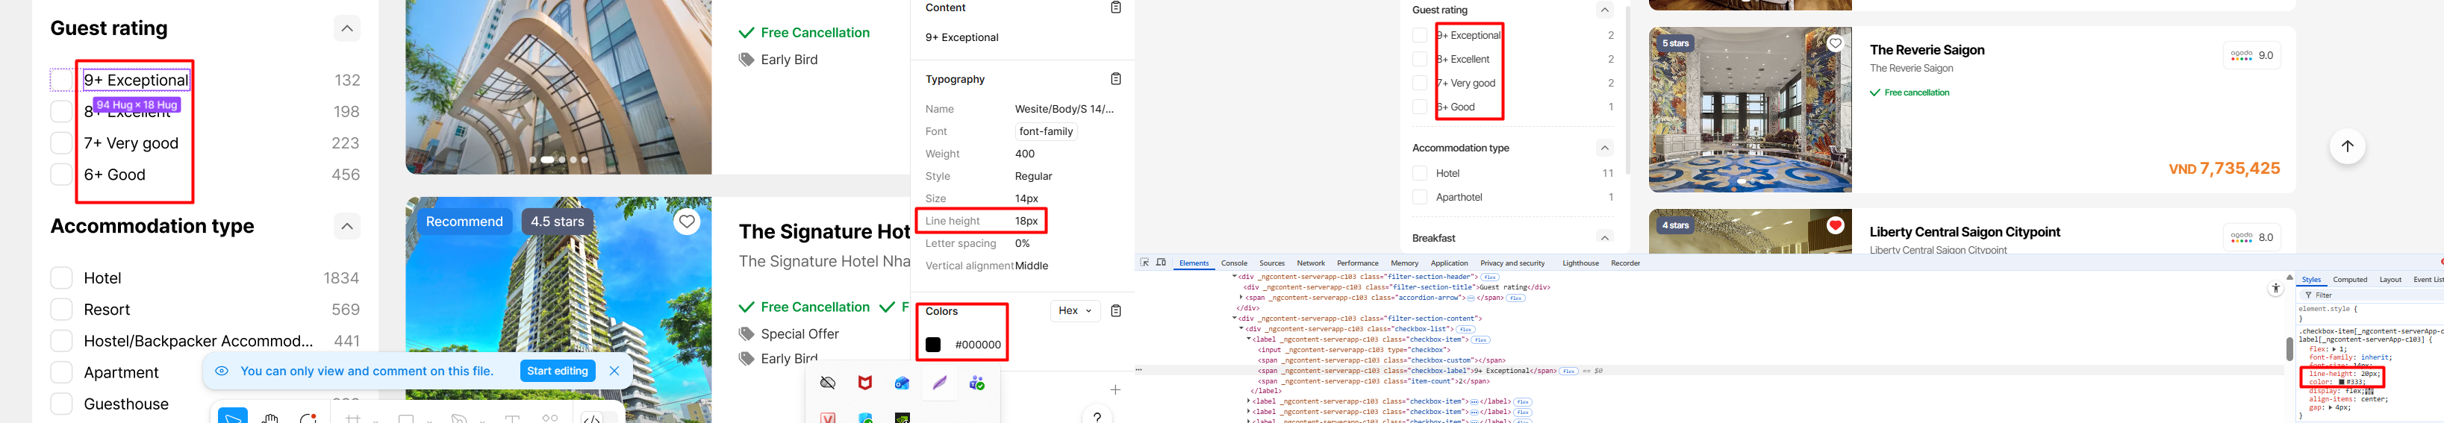Image resolution: width=2444 pixels, height=423 pixels.
Task: Click the scroll-to-top arrow button
Action: pyautogui.click(x=2346, y=146)
